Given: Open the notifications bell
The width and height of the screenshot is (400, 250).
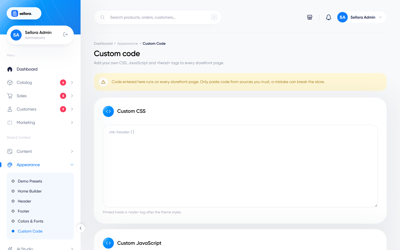Looking at the screenshot, I should [329, 17].
